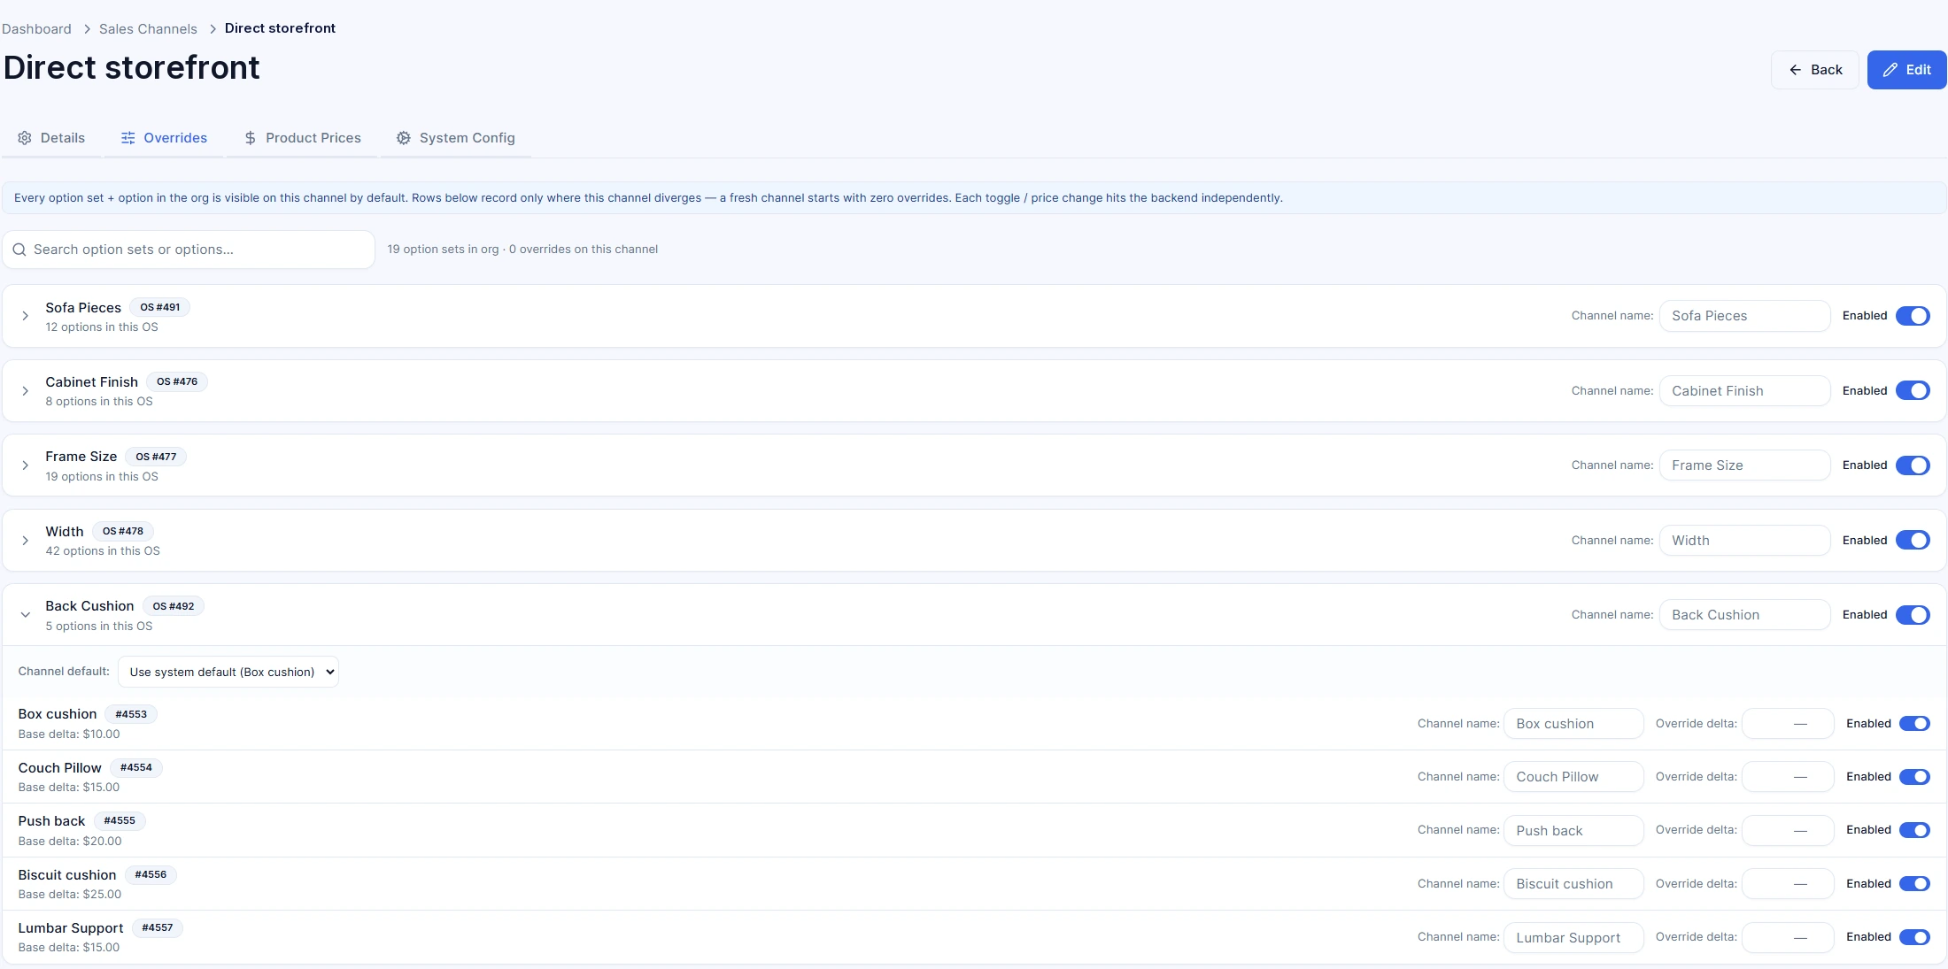Toggle Box cushion option enabled switch
This screenshot has width=1948, height=969.
1915,724
